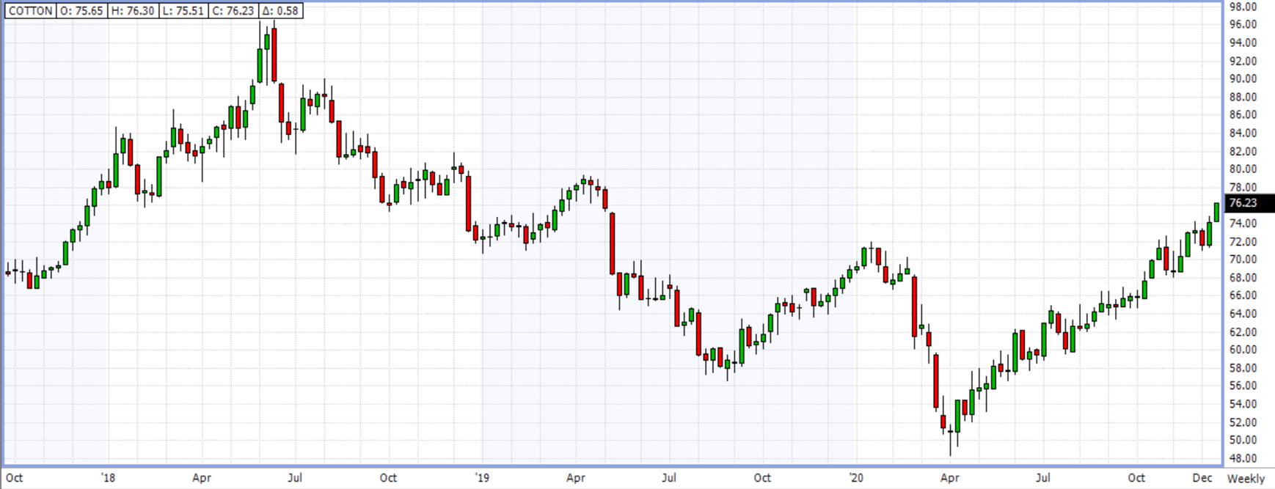Click the 86.00 price axis label
Image resolution: width=1275 pixels, height=489 pixels.
[x=1243, y=114]
